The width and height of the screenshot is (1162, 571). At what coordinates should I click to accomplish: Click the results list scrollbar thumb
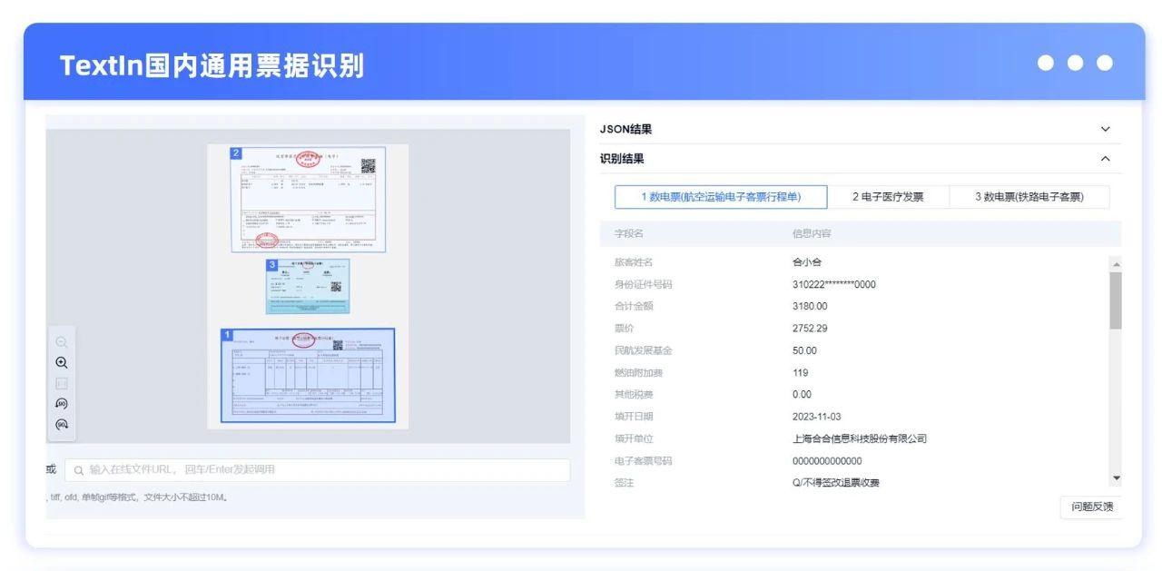(1116, 300)
